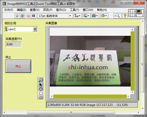The image size is (147, 117).
Task: Click the image display vertical scrollbar thumb
Action: [x=132, y=61]
